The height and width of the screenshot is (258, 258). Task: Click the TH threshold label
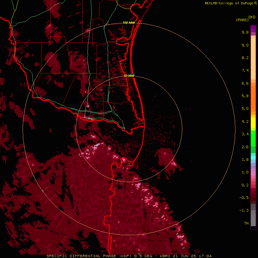pos(246,223)
